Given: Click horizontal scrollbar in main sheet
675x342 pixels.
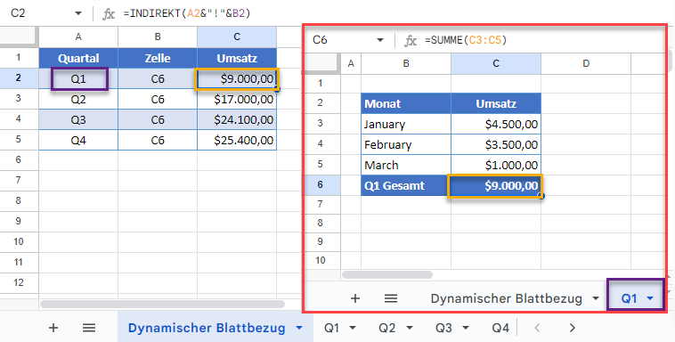Looking at the screenshot, I should [162, 304].
